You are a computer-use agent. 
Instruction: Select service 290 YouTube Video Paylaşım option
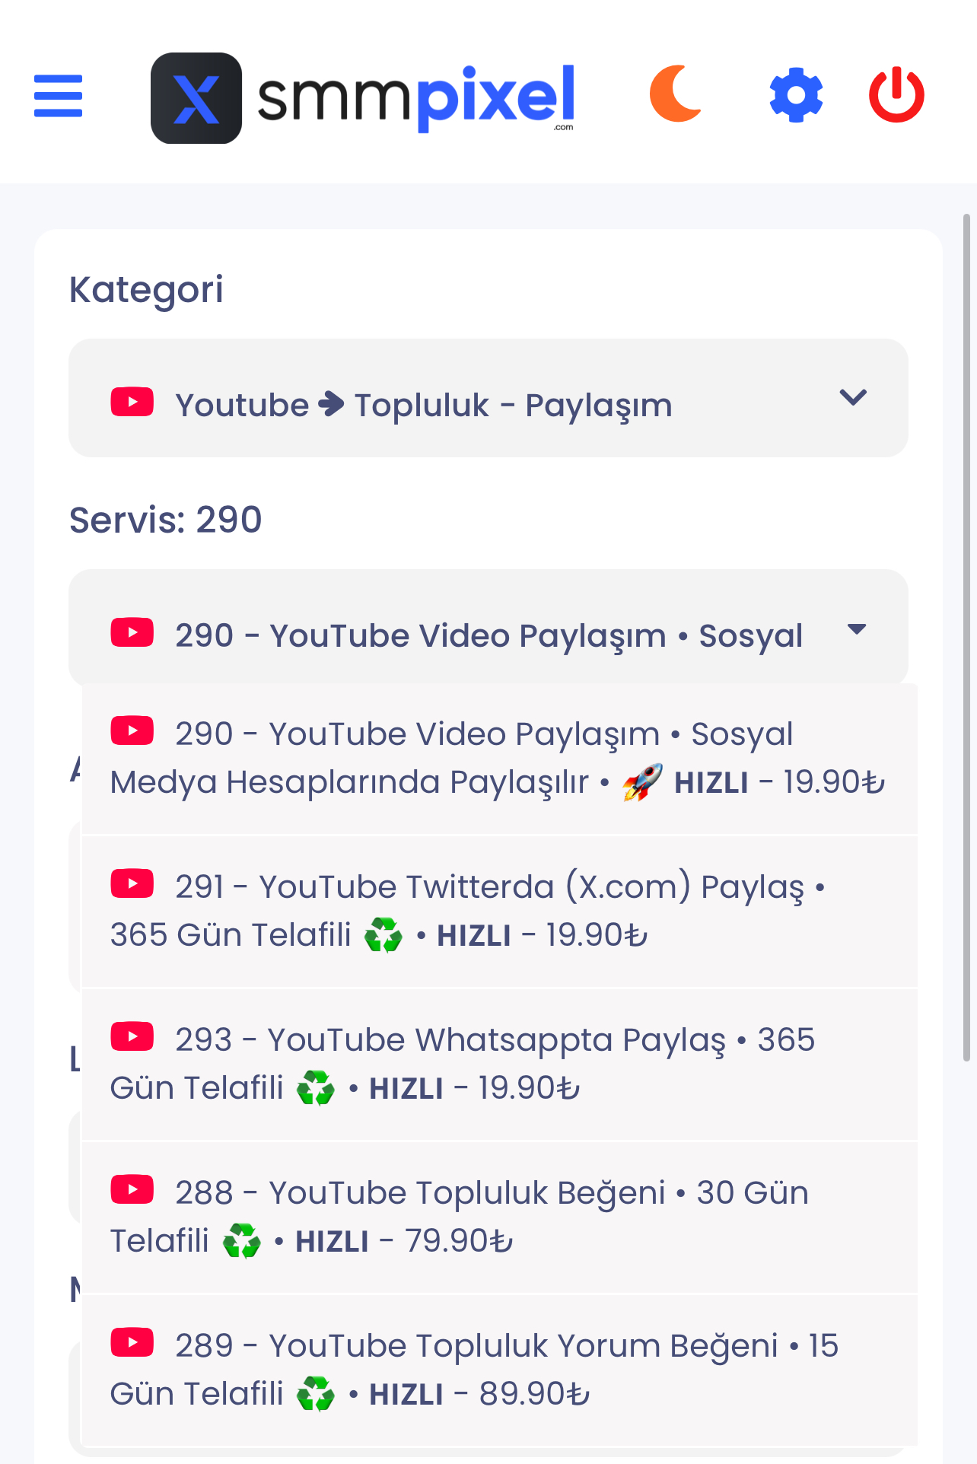tap(499, 758)
